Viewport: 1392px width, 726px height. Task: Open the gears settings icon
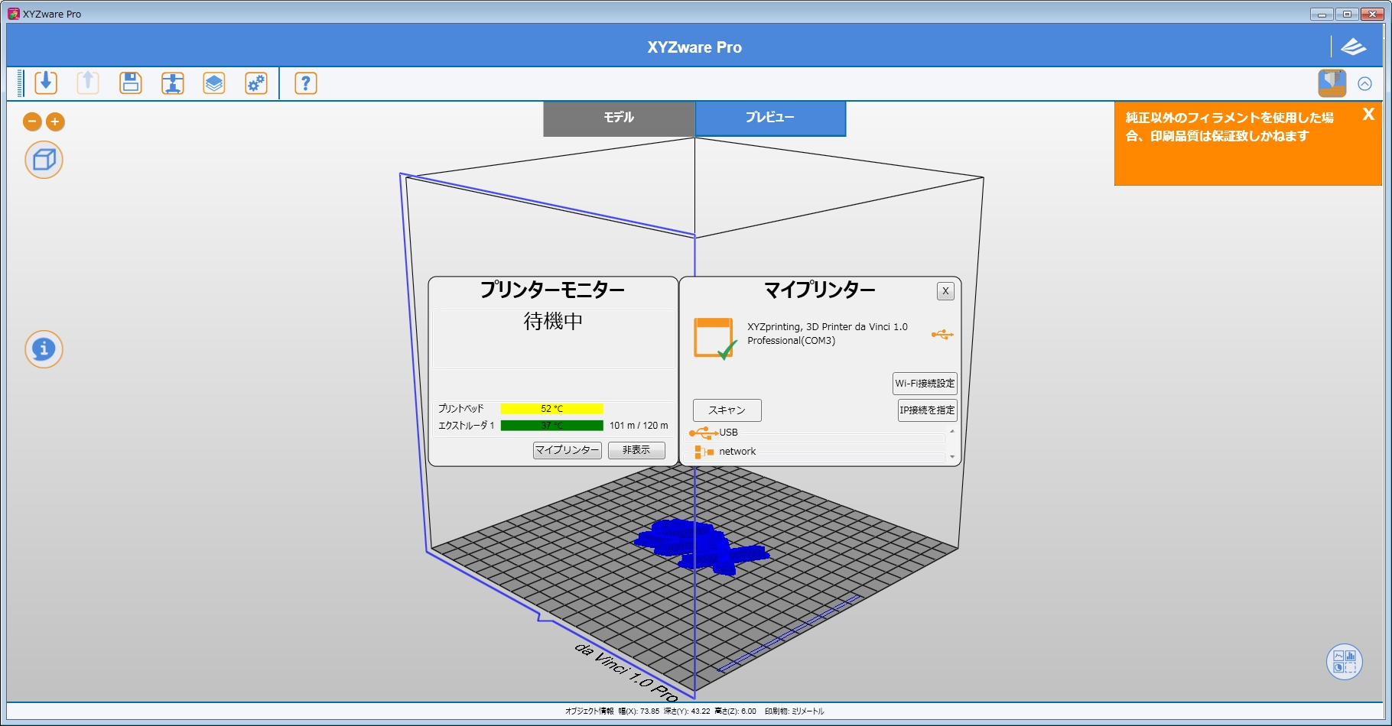coord(256,83)
